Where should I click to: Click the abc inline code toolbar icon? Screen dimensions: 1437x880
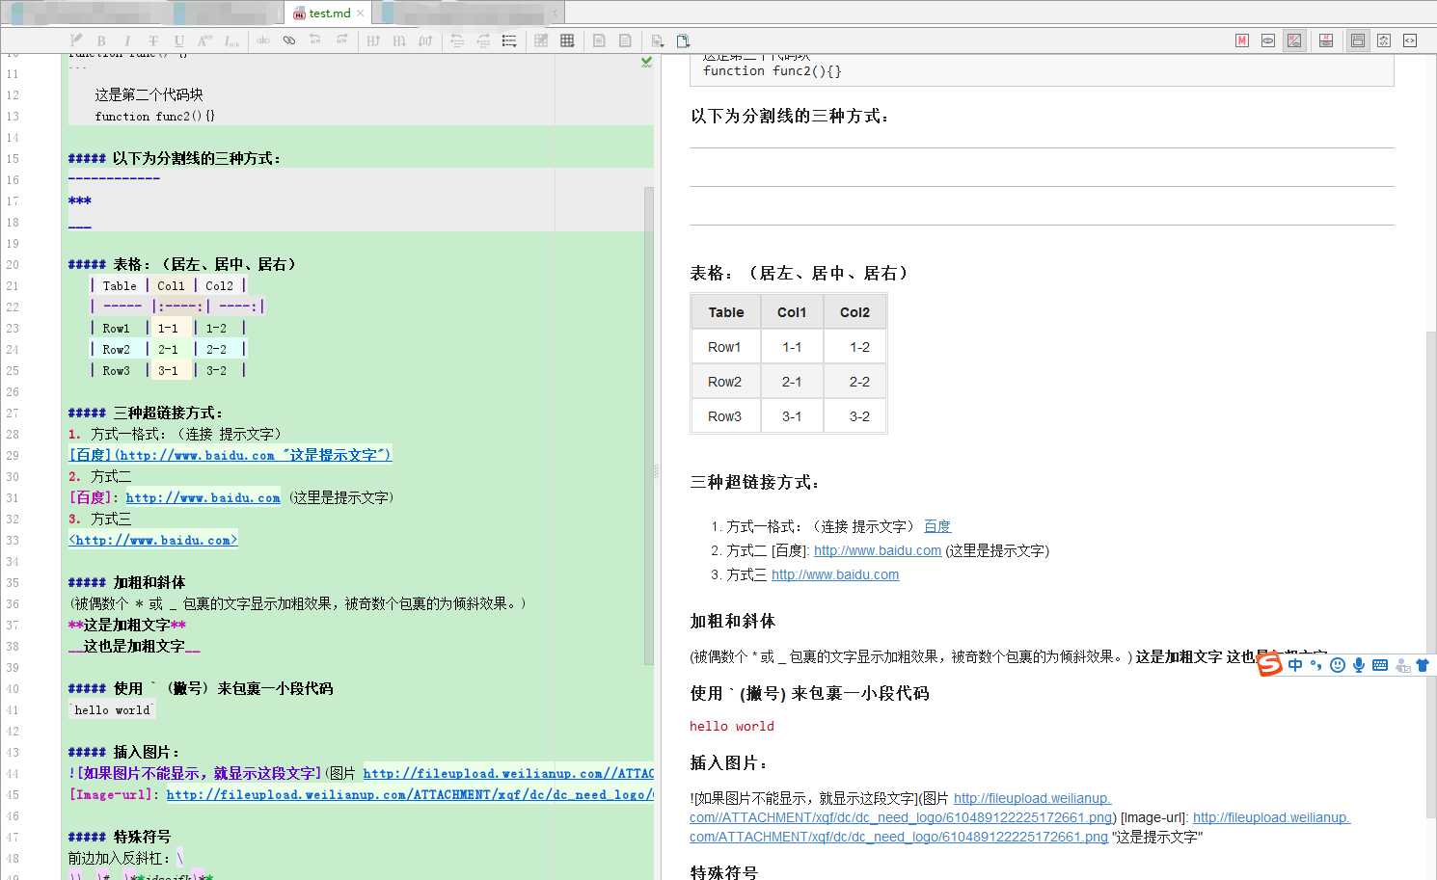pyautogui.click(x=263, y=40)
